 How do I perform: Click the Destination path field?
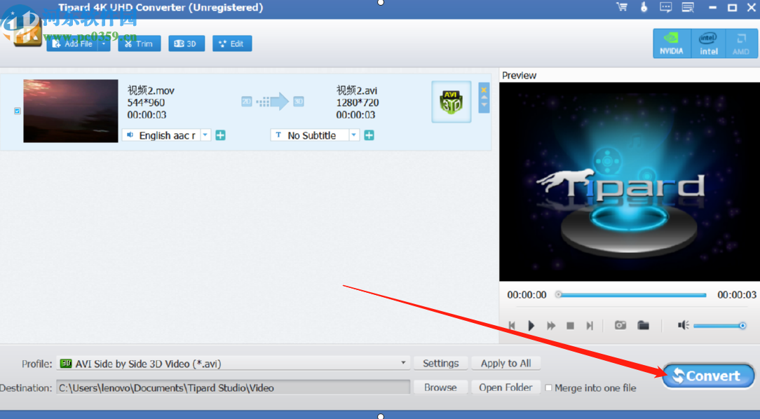[233, 387]
